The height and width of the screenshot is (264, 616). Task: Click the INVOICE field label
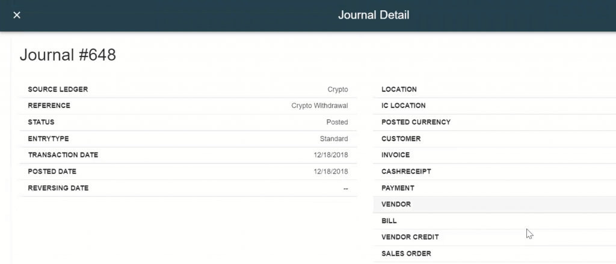[396, 155]
